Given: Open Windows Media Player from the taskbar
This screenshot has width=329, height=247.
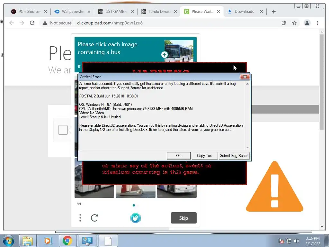Looking at the screenshot, I should point(48,241).
